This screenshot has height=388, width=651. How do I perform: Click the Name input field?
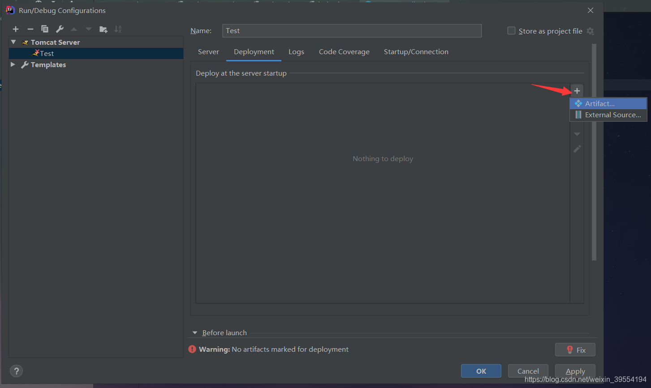point(352,30)
